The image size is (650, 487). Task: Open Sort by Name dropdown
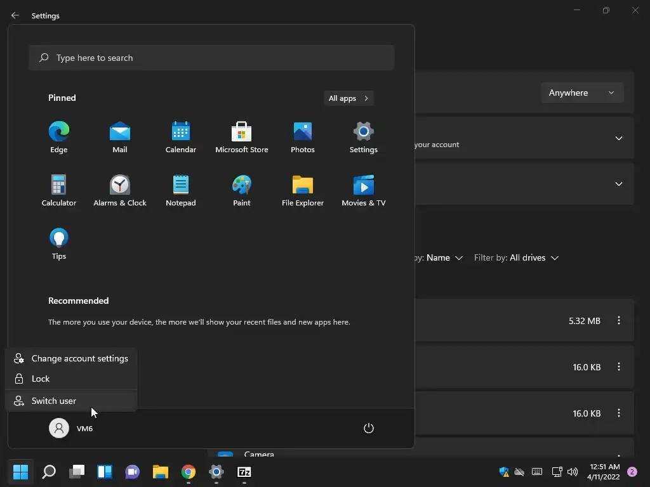[x=439, y=257]
